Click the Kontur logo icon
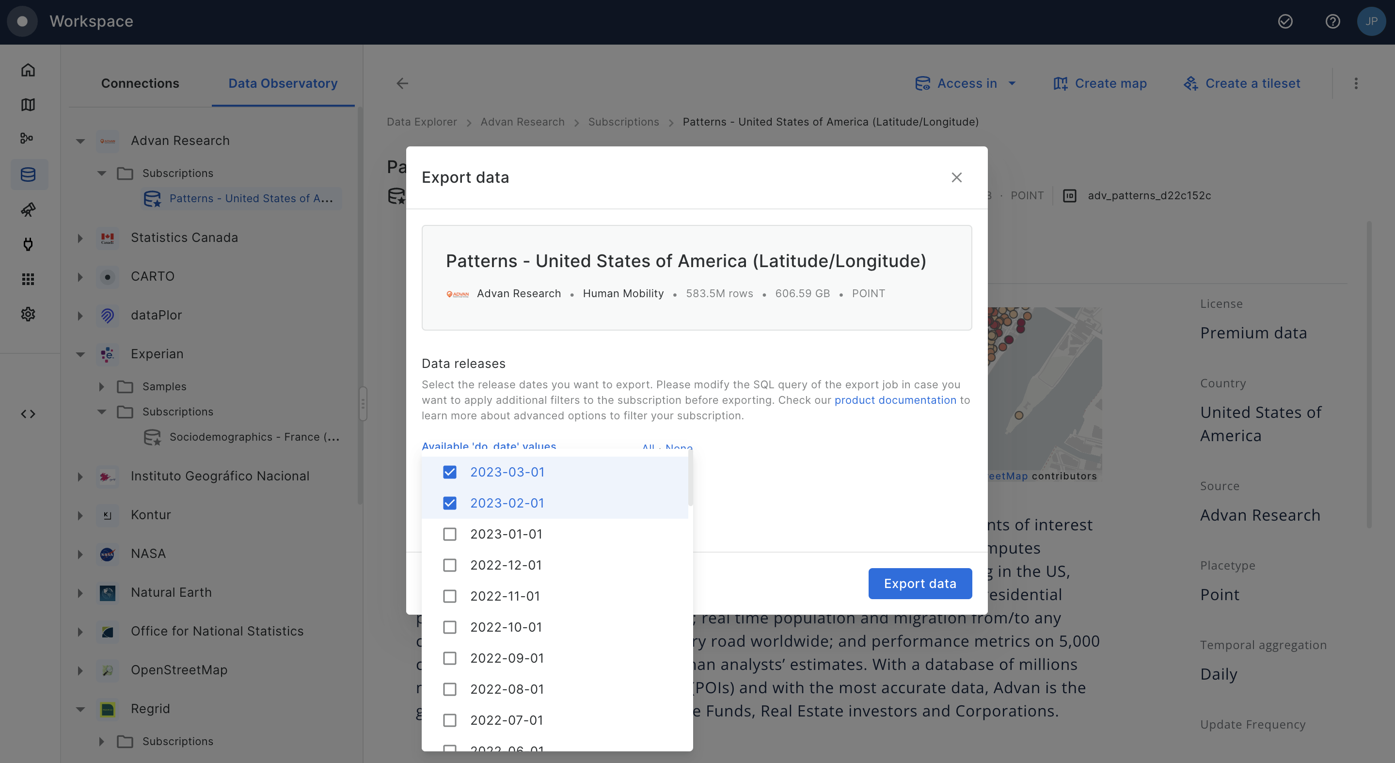Viewport: 1395px width, 763px height. 108,515
